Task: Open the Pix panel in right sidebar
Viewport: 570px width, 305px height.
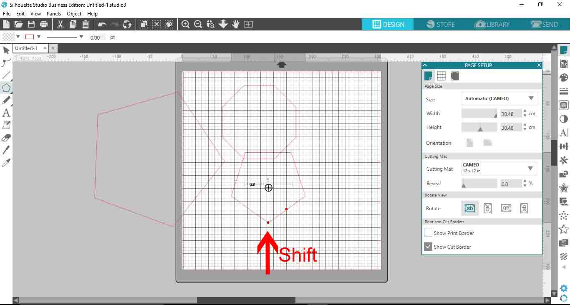Action: point(564,64)
